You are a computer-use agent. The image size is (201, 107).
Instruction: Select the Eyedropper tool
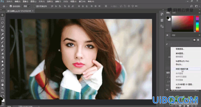point(2,34)
